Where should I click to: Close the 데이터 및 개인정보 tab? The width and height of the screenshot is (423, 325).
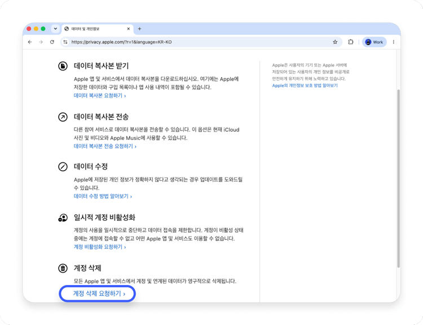point(129,29)
